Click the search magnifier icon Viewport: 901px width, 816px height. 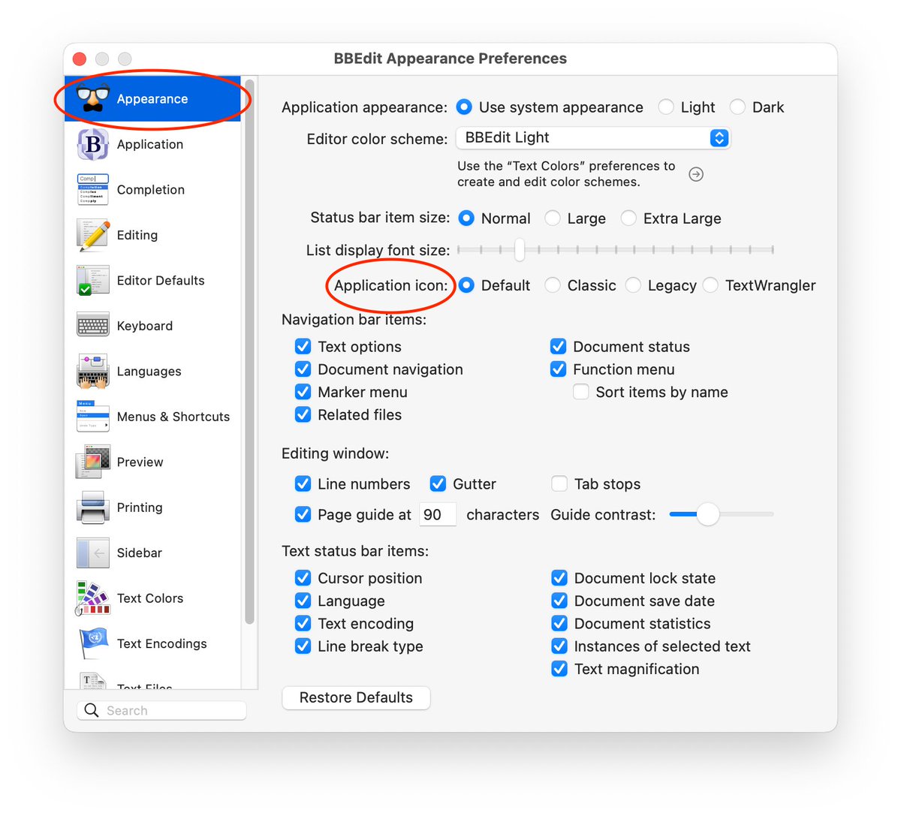pyautogui.click(x=92, y=710)
